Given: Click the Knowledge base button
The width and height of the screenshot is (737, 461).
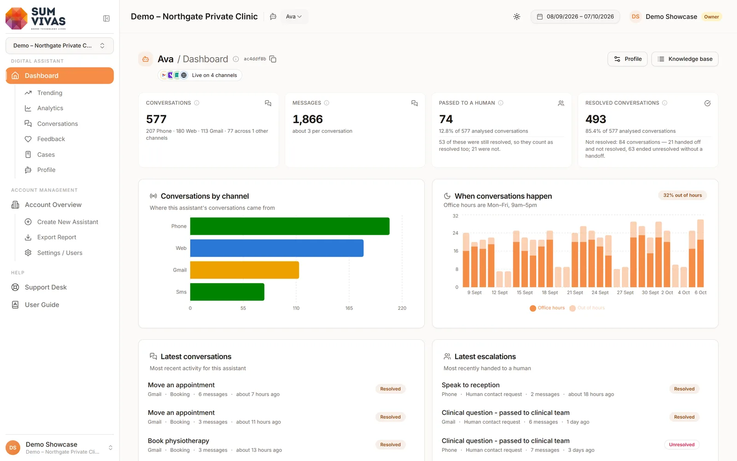Looking at the screenshot, I should point(685,59).
